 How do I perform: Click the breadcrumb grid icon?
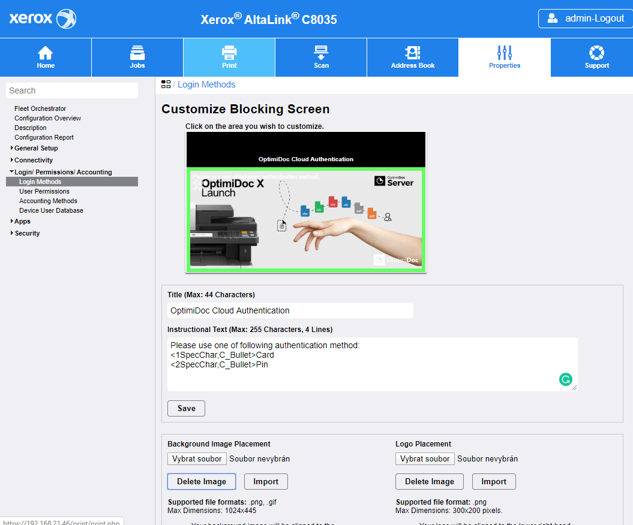(166, 85)
